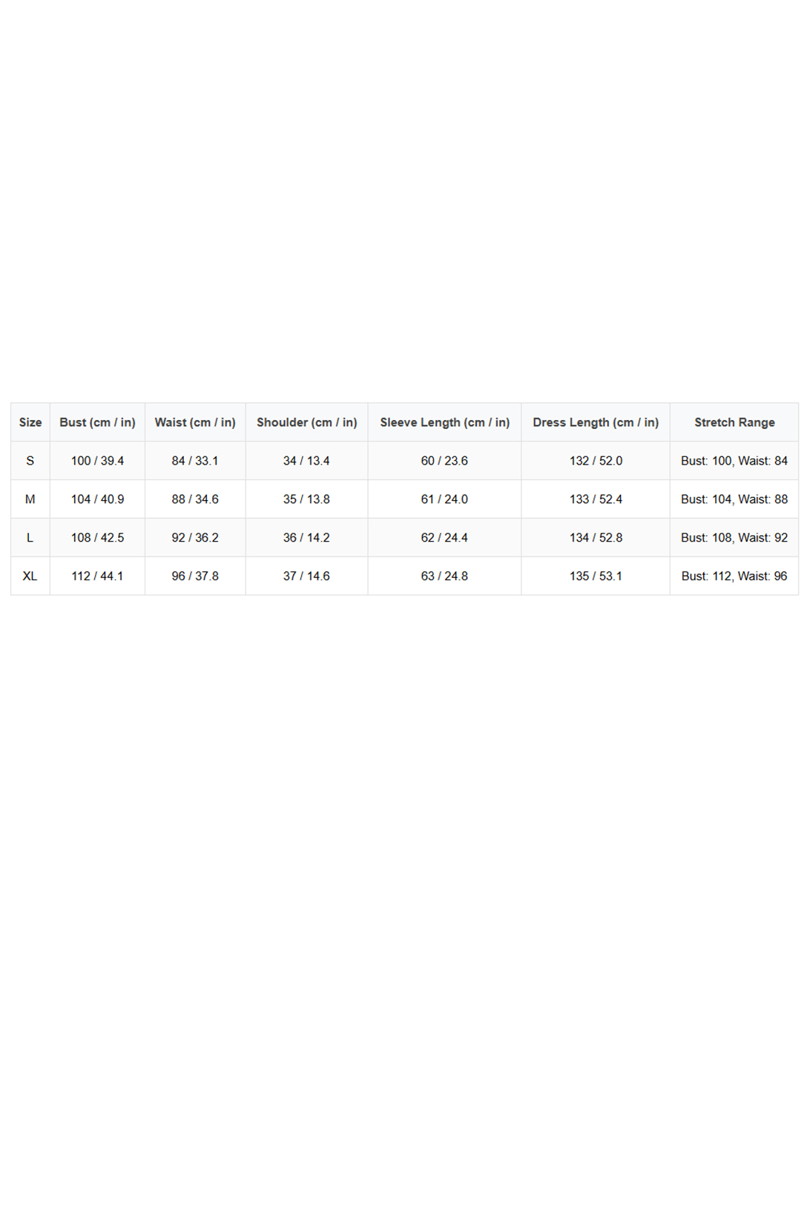The width and height of the screenshot is (807, 1211).
Task: Select the Sleeve Length column header
Action: [x=444, y=422]
